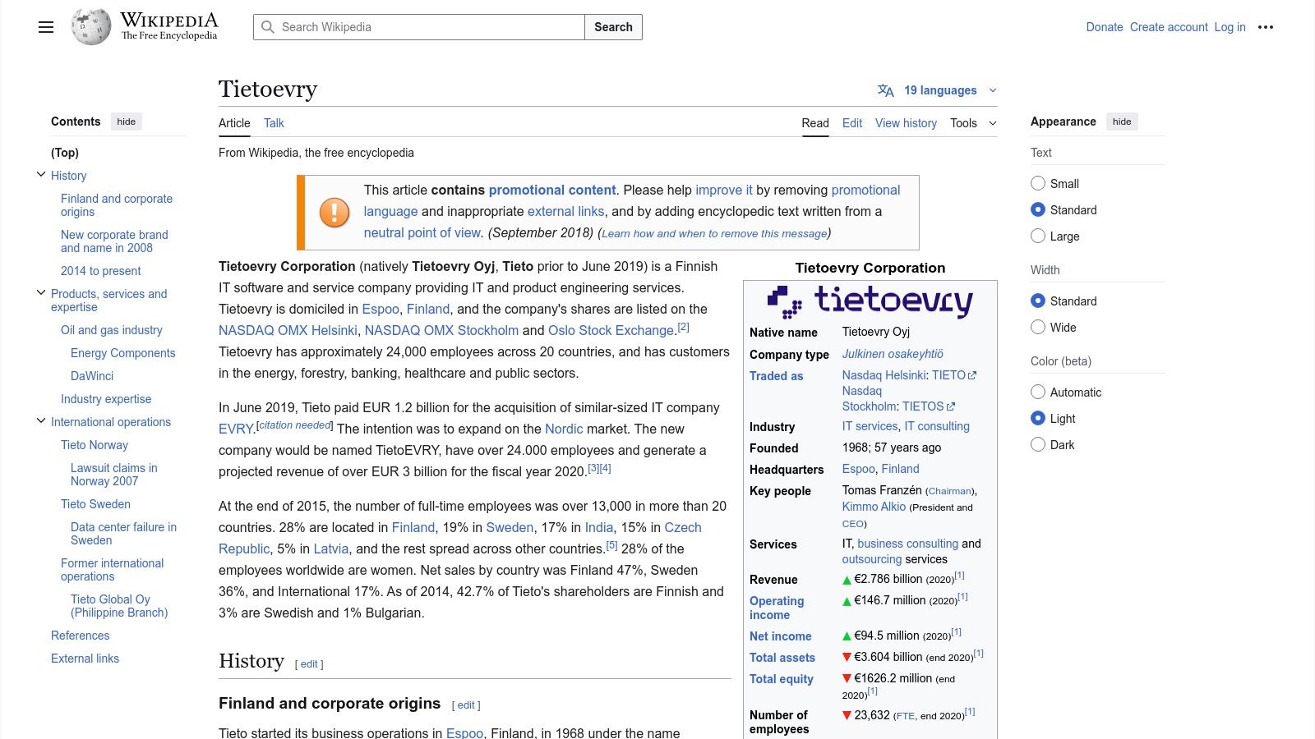
Task: Select the Read tab
Action: coord(815,123)
